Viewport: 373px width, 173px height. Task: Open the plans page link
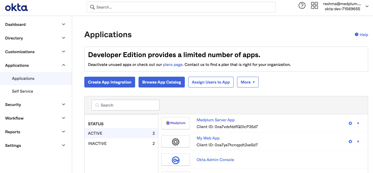[173, 64]
